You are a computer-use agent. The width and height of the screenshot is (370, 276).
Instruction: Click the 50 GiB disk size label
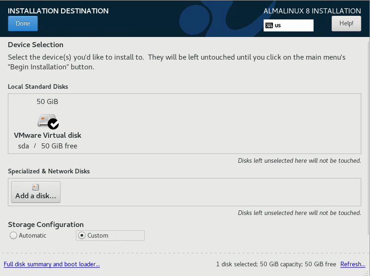tap(47, 101)
